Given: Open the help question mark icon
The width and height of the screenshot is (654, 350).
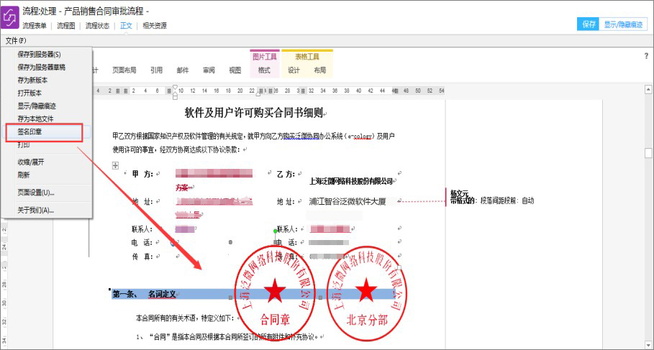Looking at the screenshot, I should 646,56.
